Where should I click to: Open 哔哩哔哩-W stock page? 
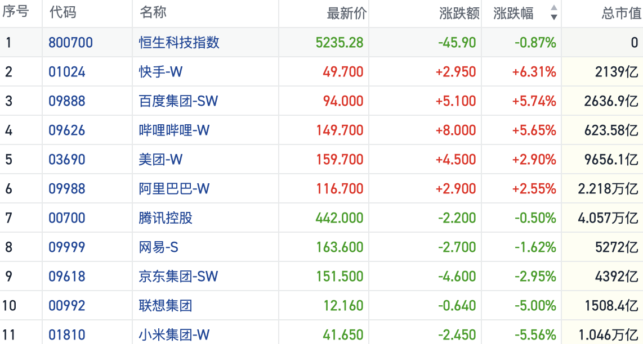click(x=175, y=130)
